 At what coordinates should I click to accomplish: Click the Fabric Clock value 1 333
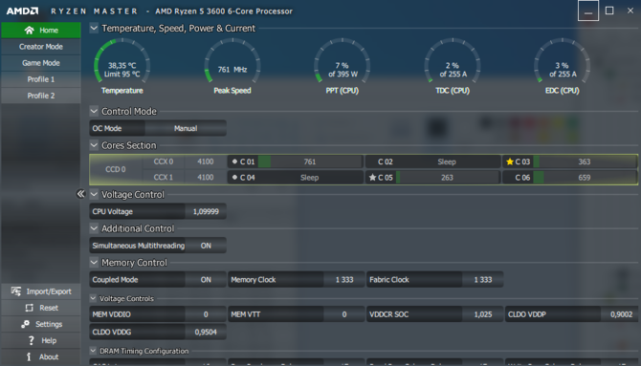[x=483, y=280]
